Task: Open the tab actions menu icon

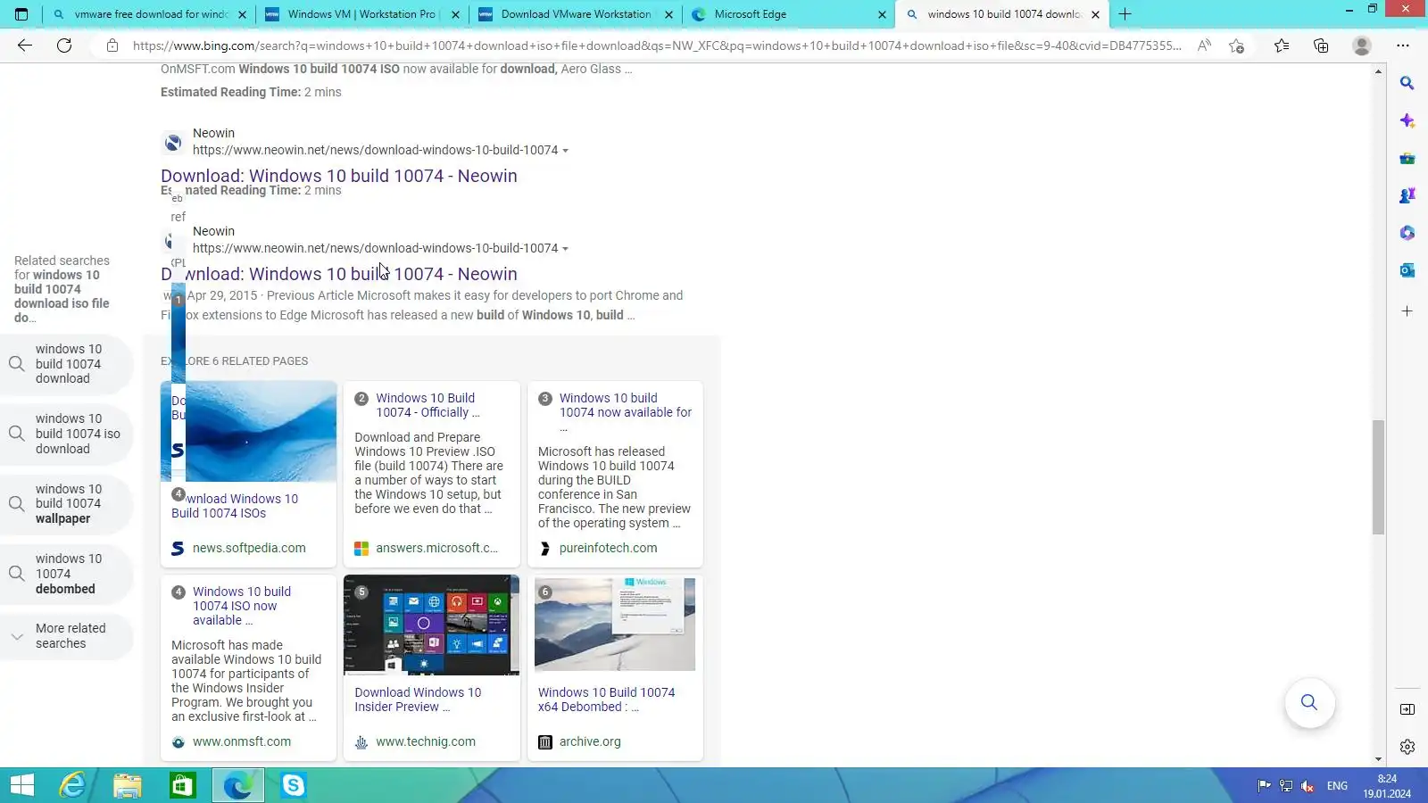Action: tap(21, 14)
